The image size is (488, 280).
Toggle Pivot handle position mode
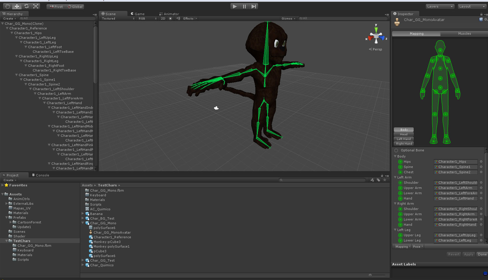(x=56, y=7)
